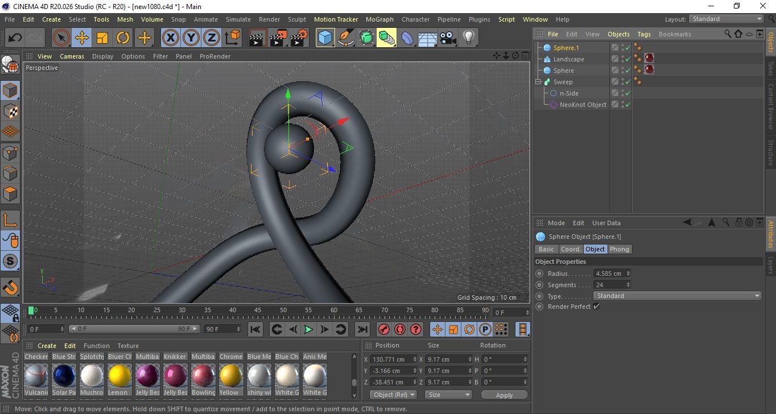Select the Lemon material swatch
The width and height of the screenshot is (776, 414).
[120, 375]
